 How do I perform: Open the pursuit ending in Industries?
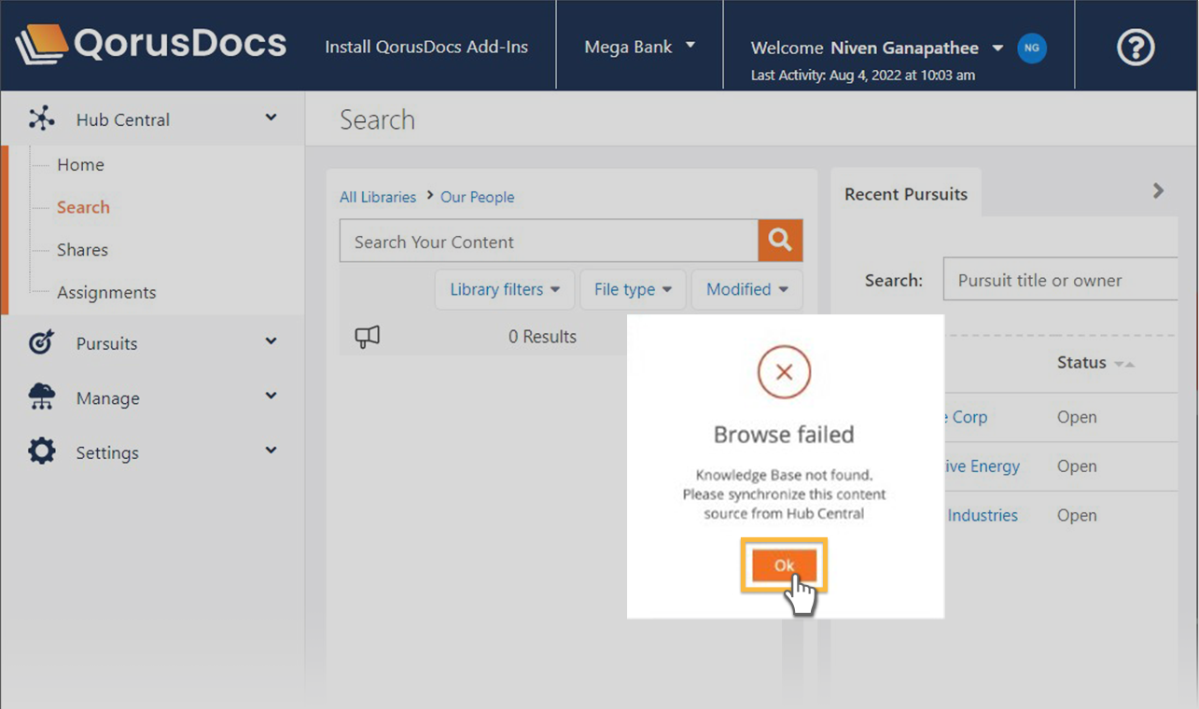tap(982, 515)
